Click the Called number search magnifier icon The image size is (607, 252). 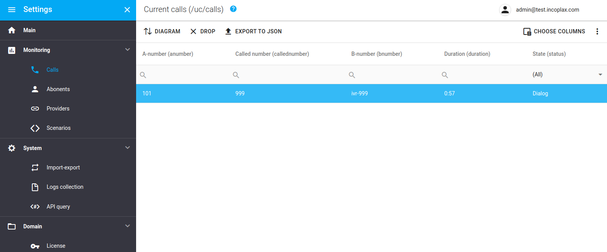tap(236, 75)
